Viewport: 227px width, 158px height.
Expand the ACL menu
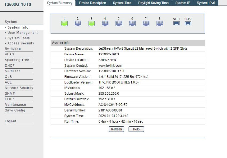tap(8, 82)
